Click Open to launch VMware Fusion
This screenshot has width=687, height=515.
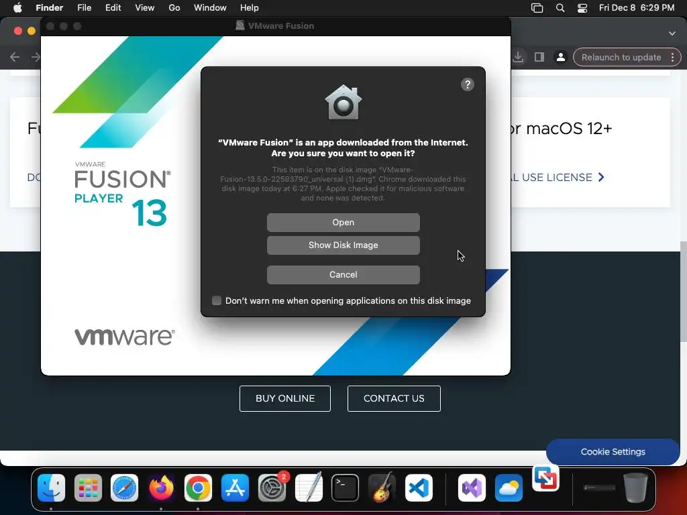coord(343,223)
